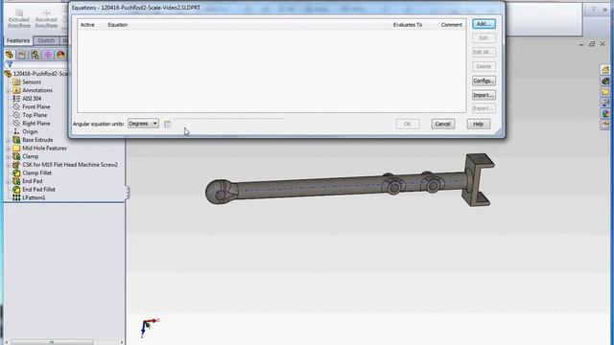Select the LPattern1 feature
614x345 pixels.
[x=29, y=197]
